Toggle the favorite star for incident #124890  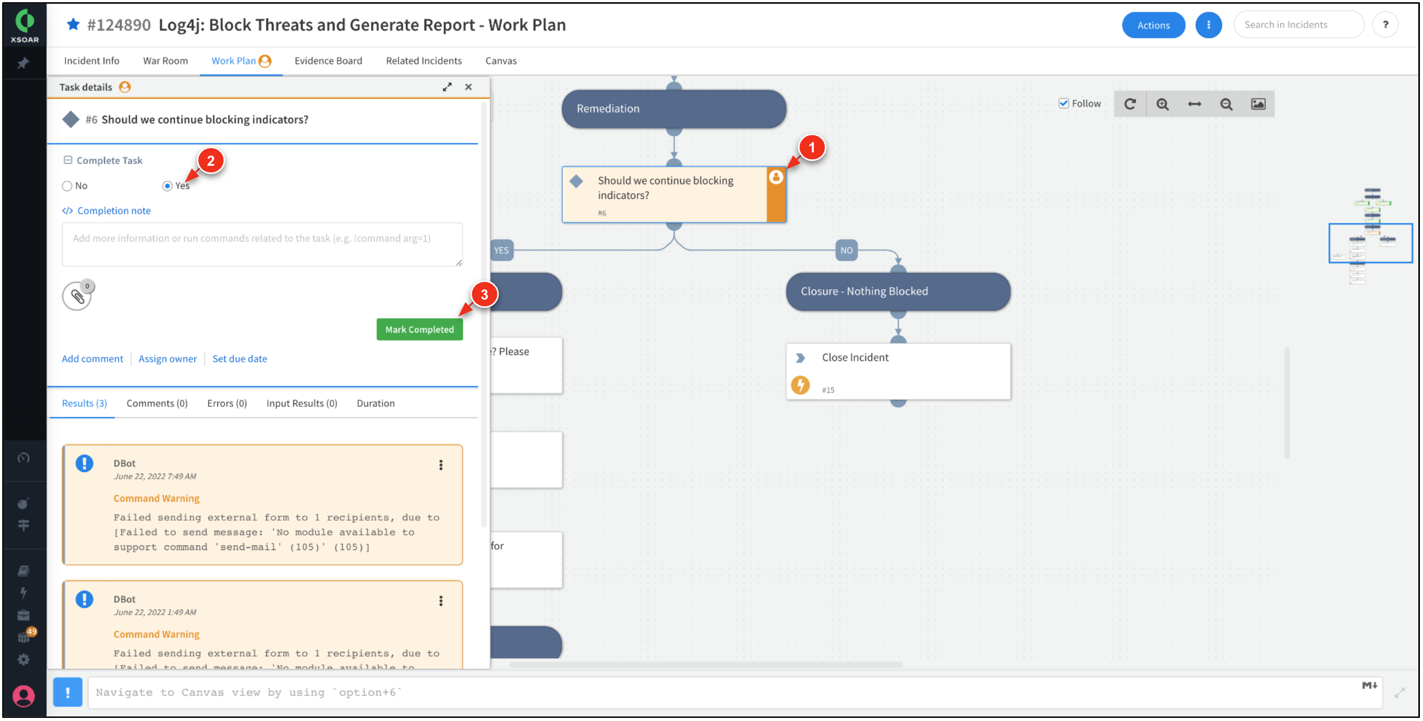[73, 25]
